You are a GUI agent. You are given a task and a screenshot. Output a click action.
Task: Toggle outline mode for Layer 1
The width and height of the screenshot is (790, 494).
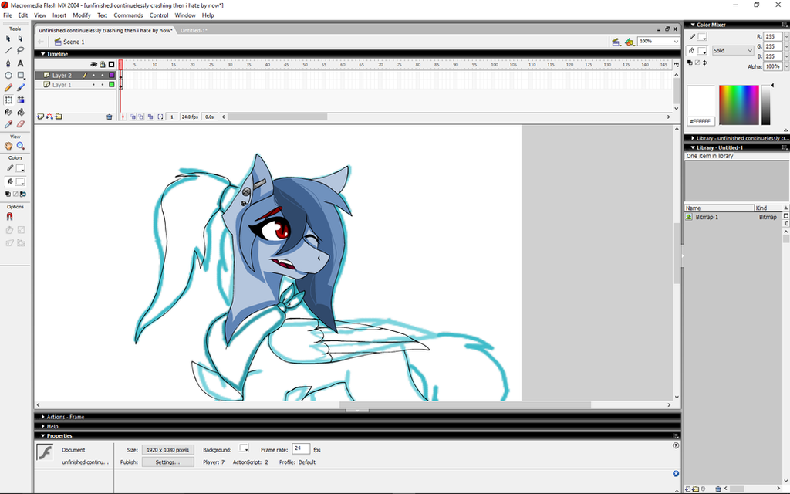tap(112, 85)
